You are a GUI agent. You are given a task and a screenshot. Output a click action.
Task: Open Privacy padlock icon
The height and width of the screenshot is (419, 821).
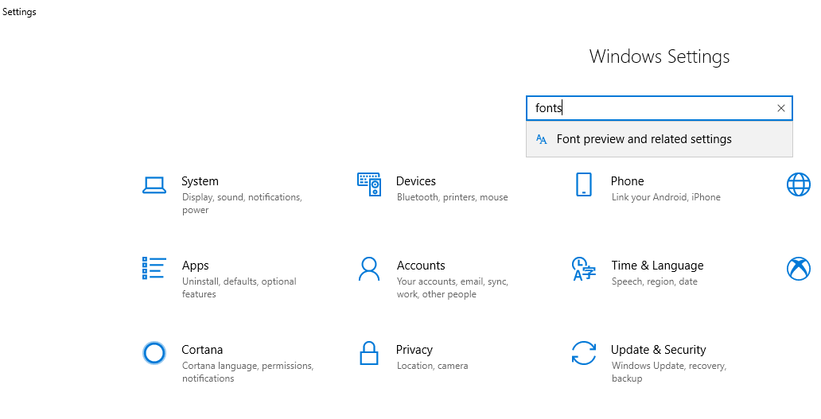[369, 353]
